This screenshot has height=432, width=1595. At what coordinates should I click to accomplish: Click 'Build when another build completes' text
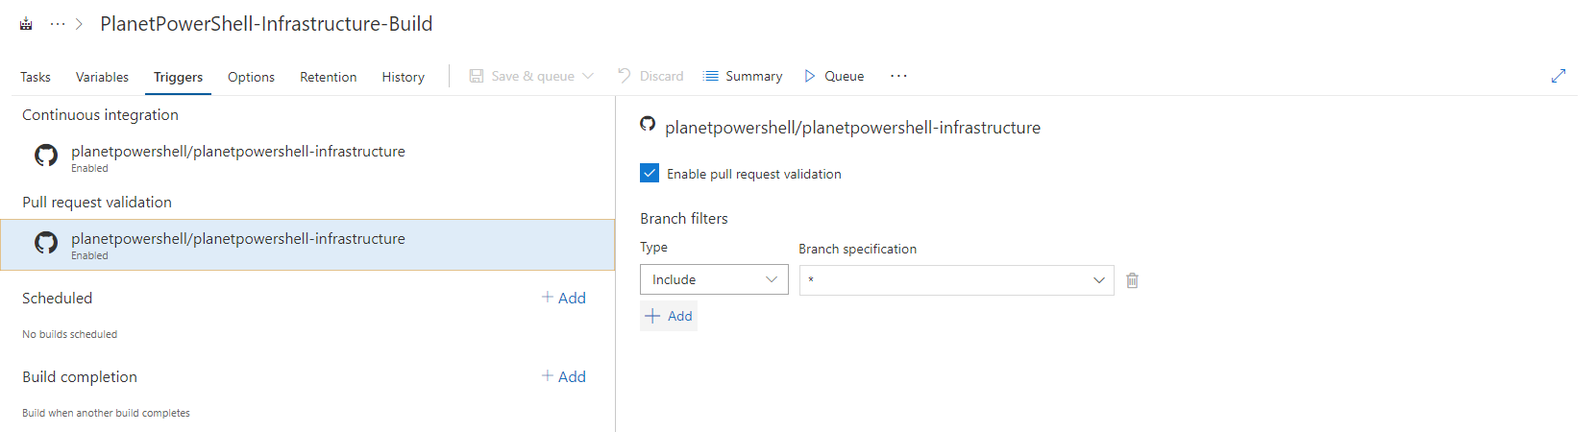click(x=106, y=413)
